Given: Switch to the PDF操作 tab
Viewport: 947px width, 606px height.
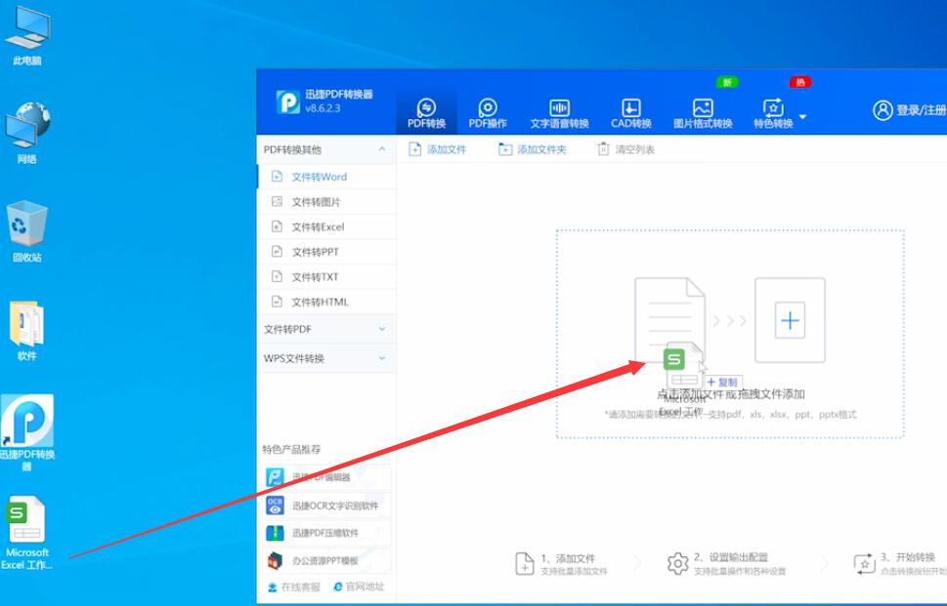Looking at the screenshot, I should pos(488,113).
